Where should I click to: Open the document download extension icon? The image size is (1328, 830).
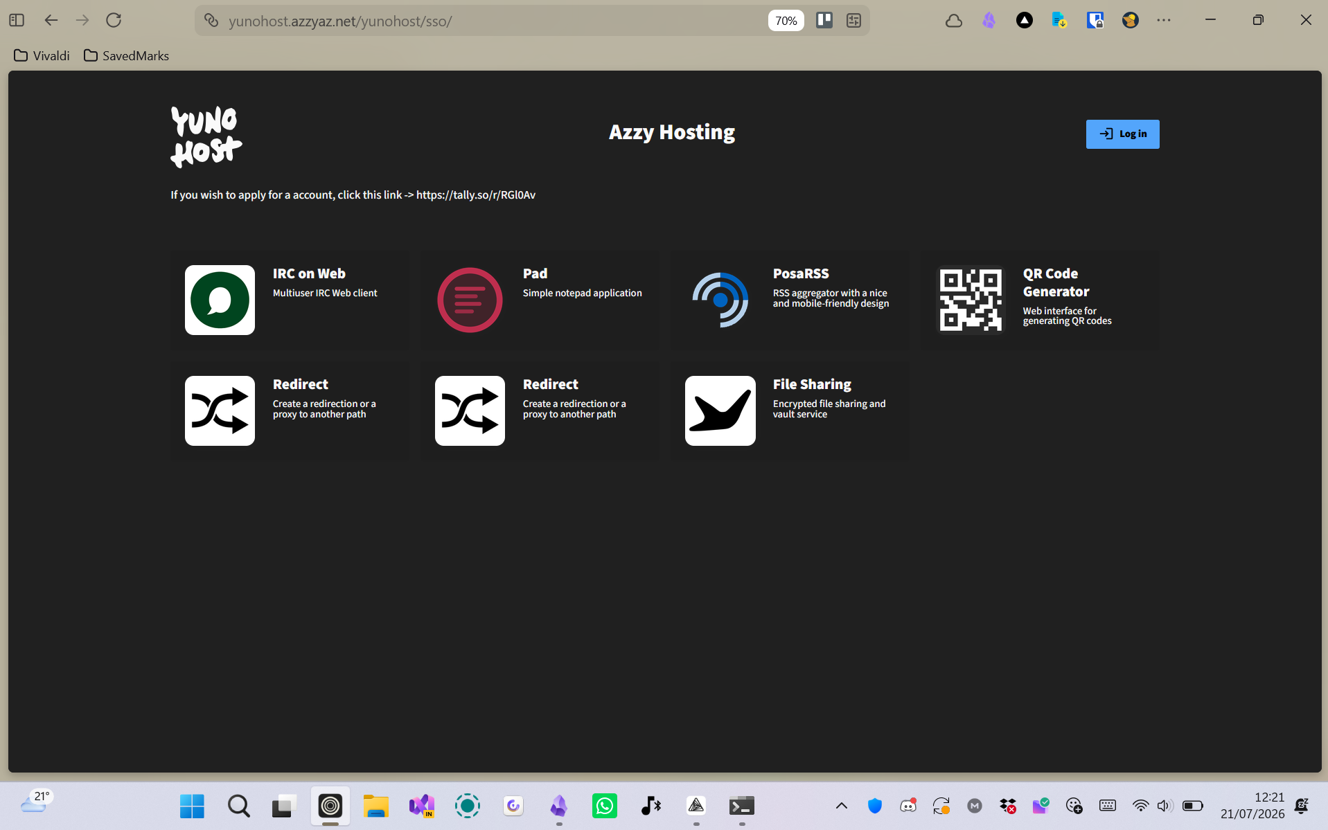click(x=1059, y=20)
